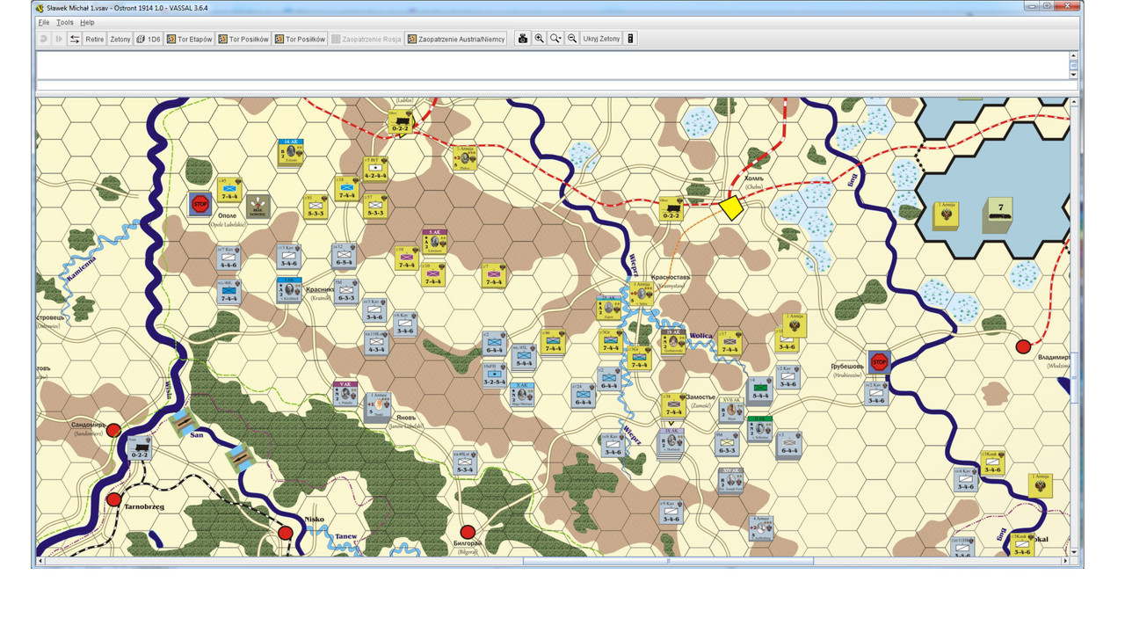Open the Tools menu
This screenshot has width=1125, height=633.
coord(65,22)
